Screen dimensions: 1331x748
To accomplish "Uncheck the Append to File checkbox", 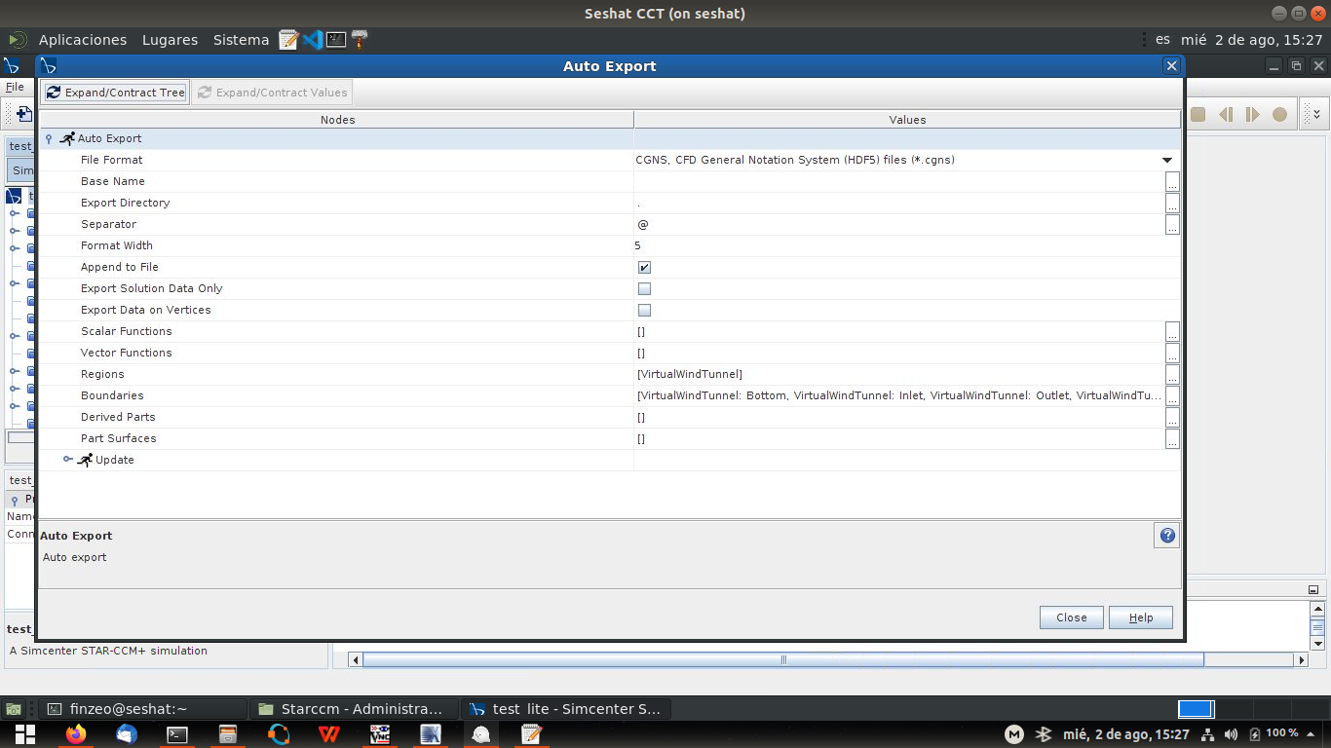I will pyautogui.click(x=644, y=267).
